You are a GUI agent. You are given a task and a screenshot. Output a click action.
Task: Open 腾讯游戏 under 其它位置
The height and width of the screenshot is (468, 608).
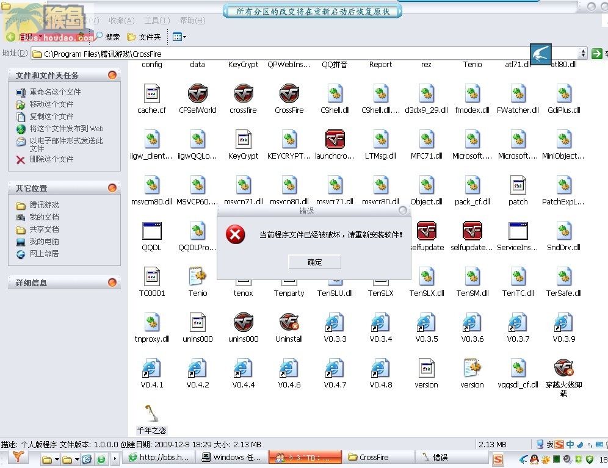[44, 205]
